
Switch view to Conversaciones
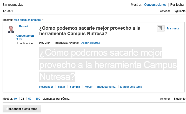(x=155, y=5)
